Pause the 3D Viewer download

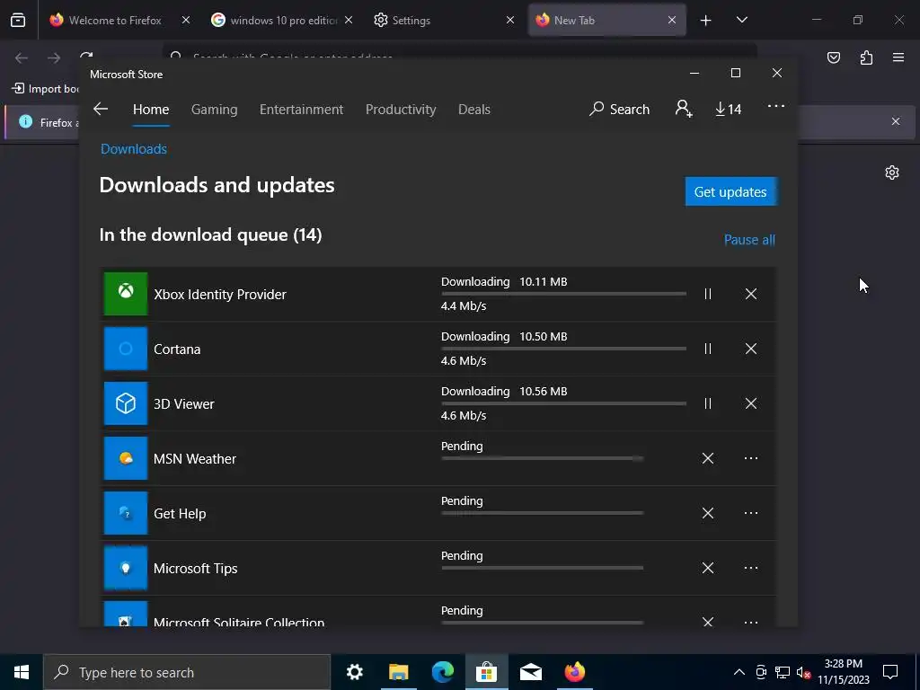708,403
